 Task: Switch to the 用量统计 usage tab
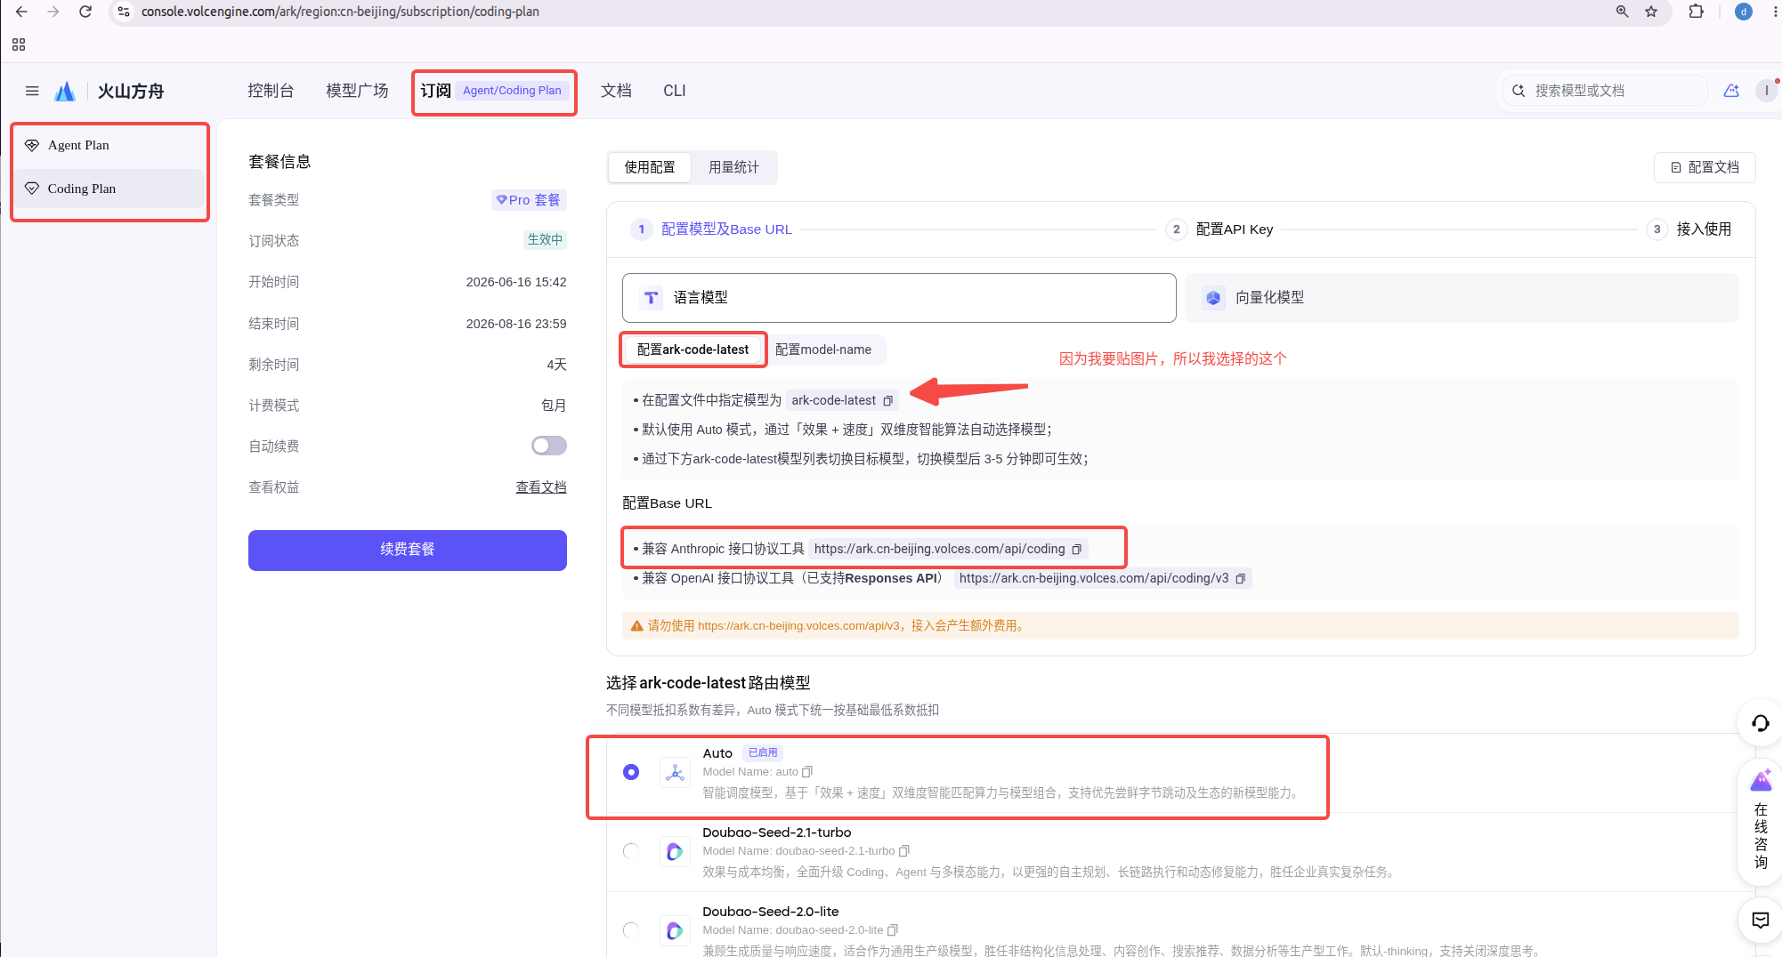733,167
